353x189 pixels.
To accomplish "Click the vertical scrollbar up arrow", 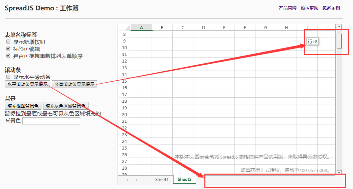I will (x=339, y=26).
